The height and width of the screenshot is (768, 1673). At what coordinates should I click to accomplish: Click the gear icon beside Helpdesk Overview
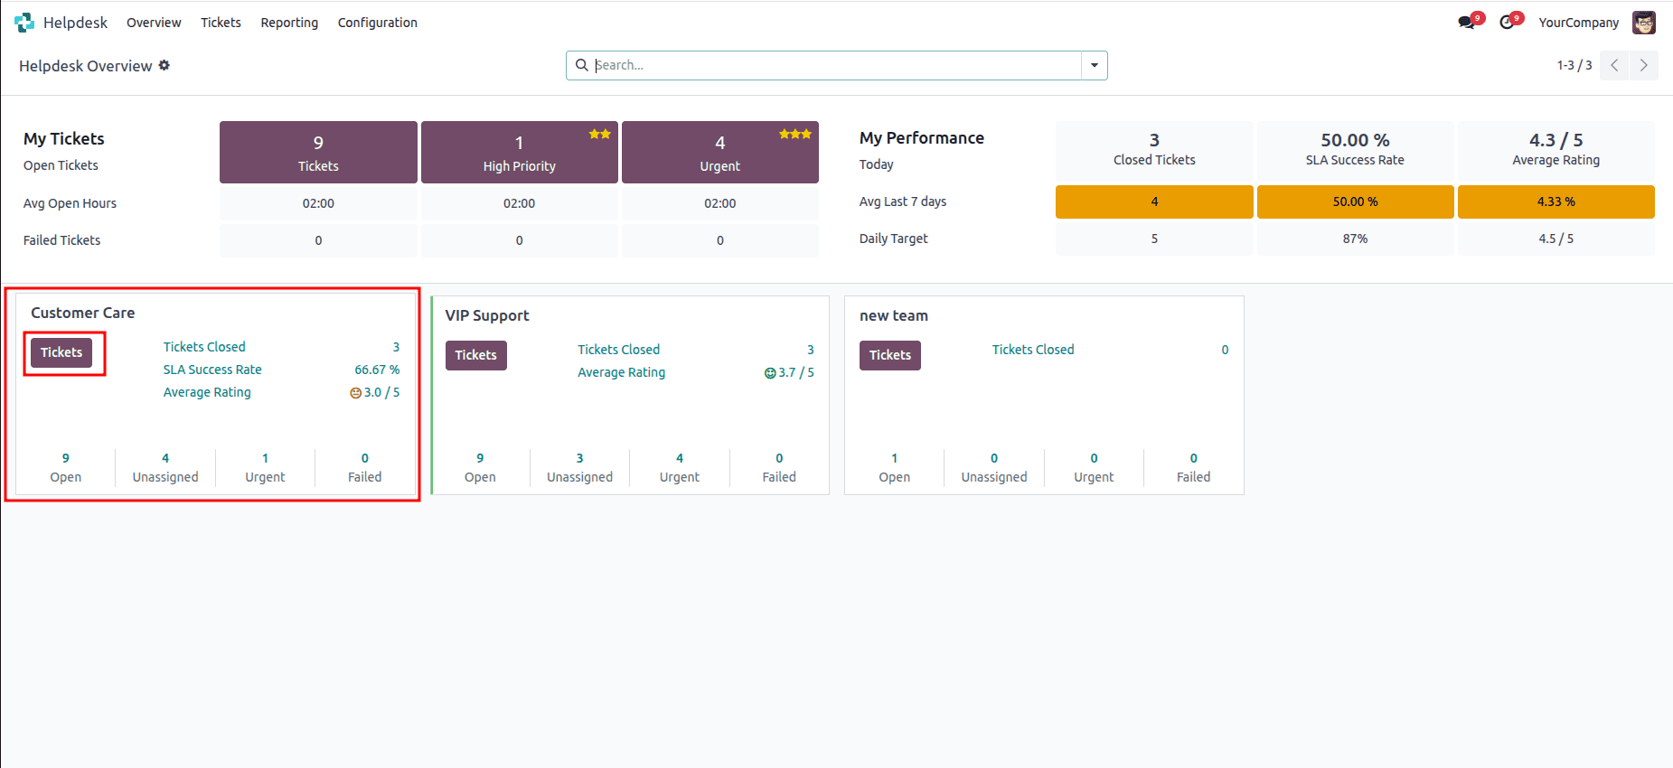click(x=164, y=65)
